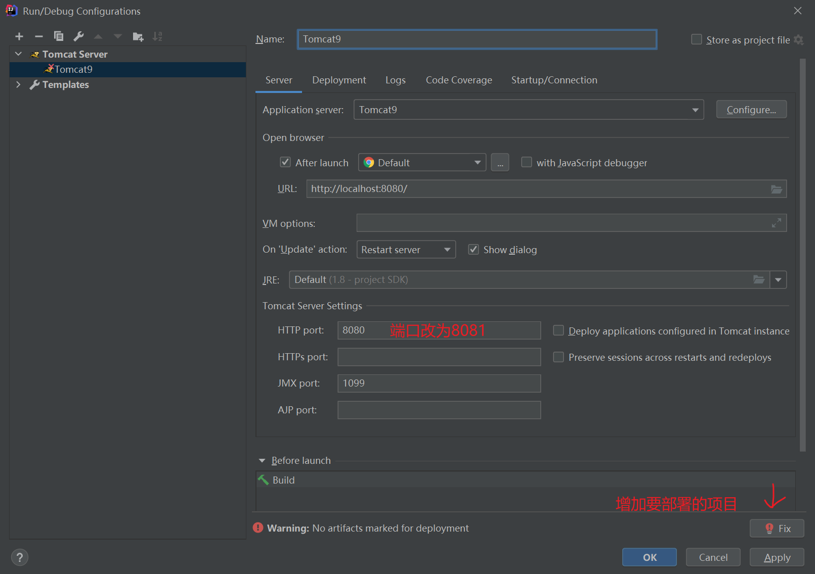Click the Templates label in tree
The image size is (815, 574).
pos(66,84)
